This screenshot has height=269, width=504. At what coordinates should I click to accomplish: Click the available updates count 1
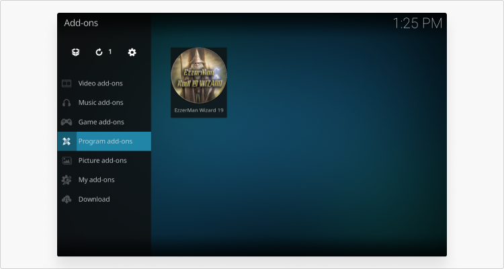110,52
